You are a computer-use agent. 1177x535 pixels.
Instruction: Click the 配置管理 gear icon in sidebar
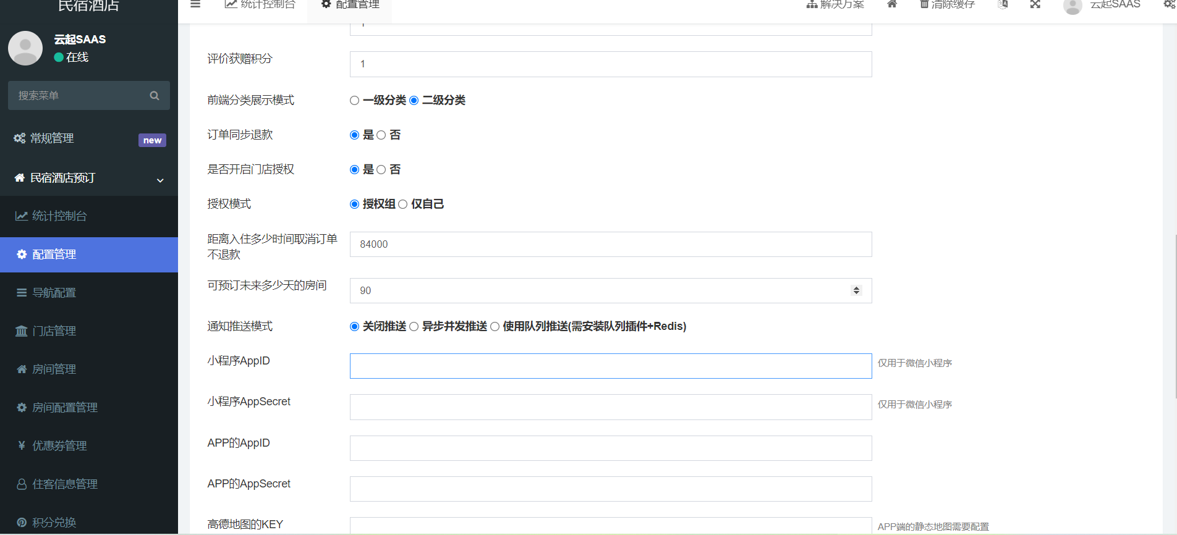pos(22,255)
